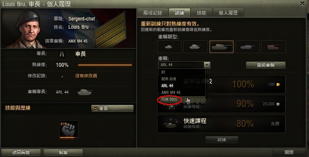Screen dimensions: 309x157
Task: Switch to the 服役記錄 tab
Action: pos(153,13)
